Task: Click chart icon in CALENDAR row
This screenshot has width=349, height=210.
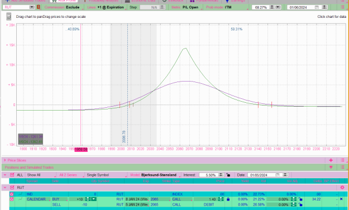Action: point(21,199)
